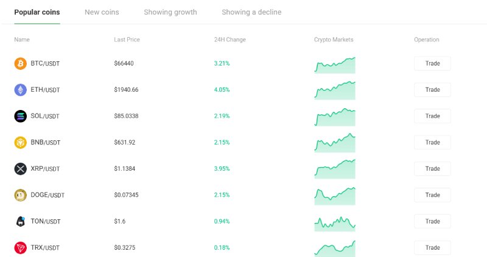
Task: Sort by 24H Change column header
Action: [x=230, y=39]
